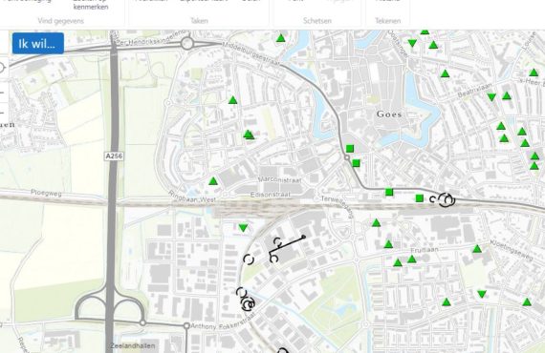Viewport: 545px width, 353px height.
Task: Select green triangle marker near Middelburgsestraat label
Action: point(281,38)
